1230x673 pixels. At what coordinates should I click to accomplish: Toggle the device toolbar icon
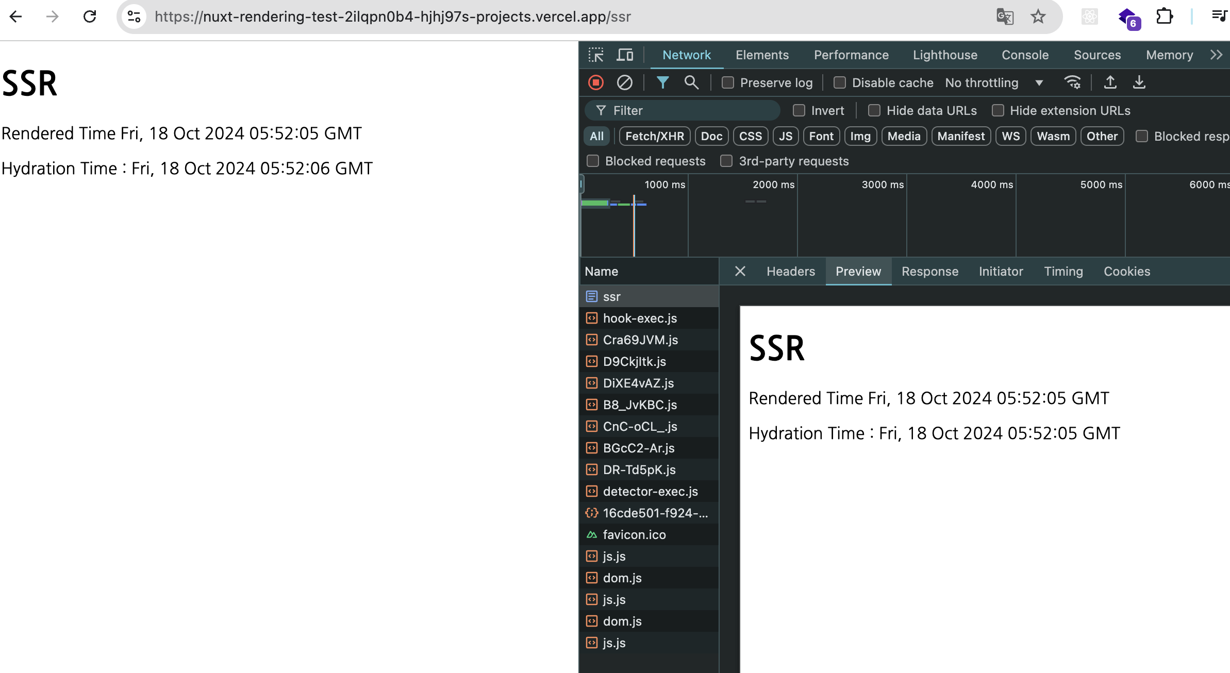tap(625, 55)
